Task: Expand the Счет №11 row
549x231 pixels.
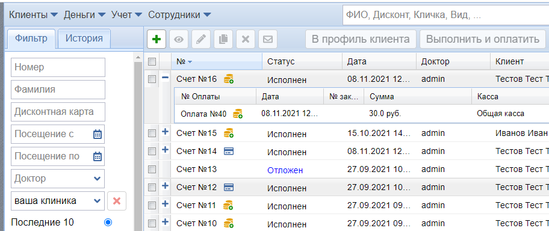Action: (x=166, y=204)
